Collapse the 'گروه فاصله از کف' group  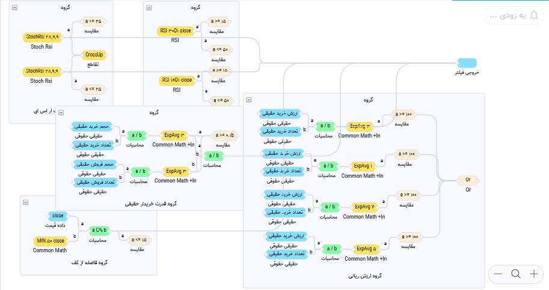click(26, 202)
